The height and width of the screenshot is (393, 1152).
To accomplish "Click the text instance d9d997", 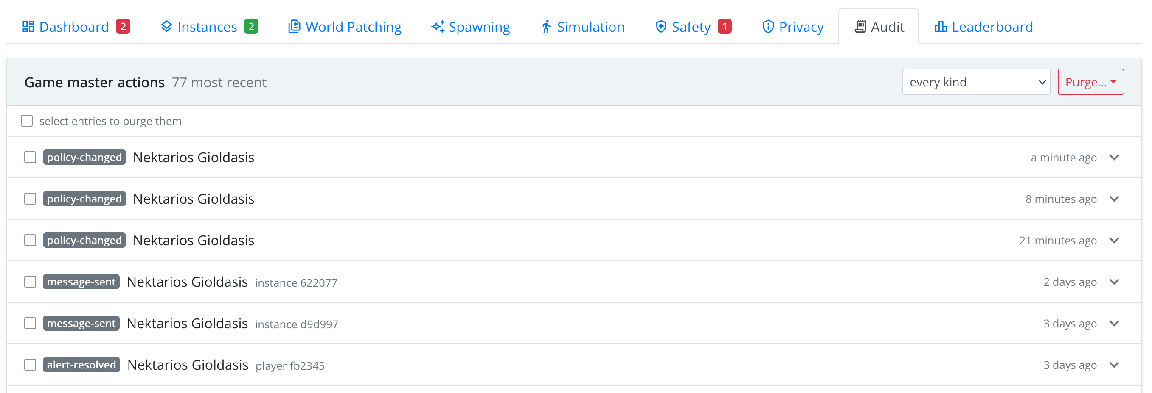I will coord(297,324).
